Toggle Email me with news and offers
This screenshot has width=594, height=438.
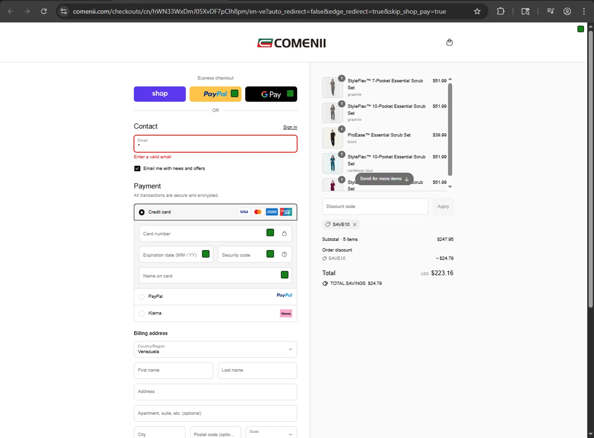click(137, 169)
